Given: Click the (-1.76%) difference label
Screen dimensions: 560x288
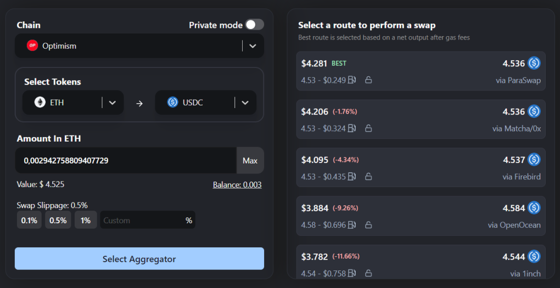Looking at the screenshot, I should click(345, 112).
